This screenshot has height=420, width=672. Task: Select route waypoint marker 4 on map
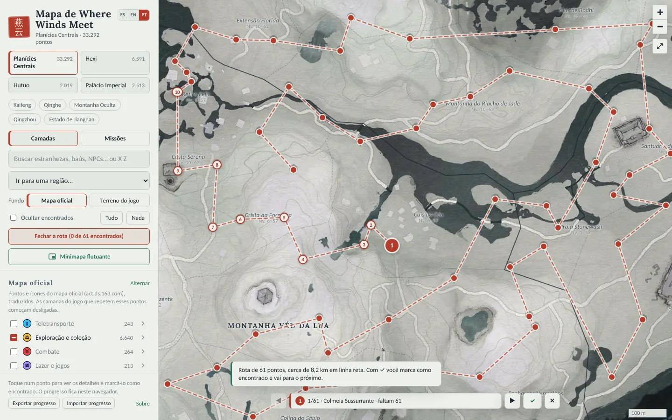[303, 259]
